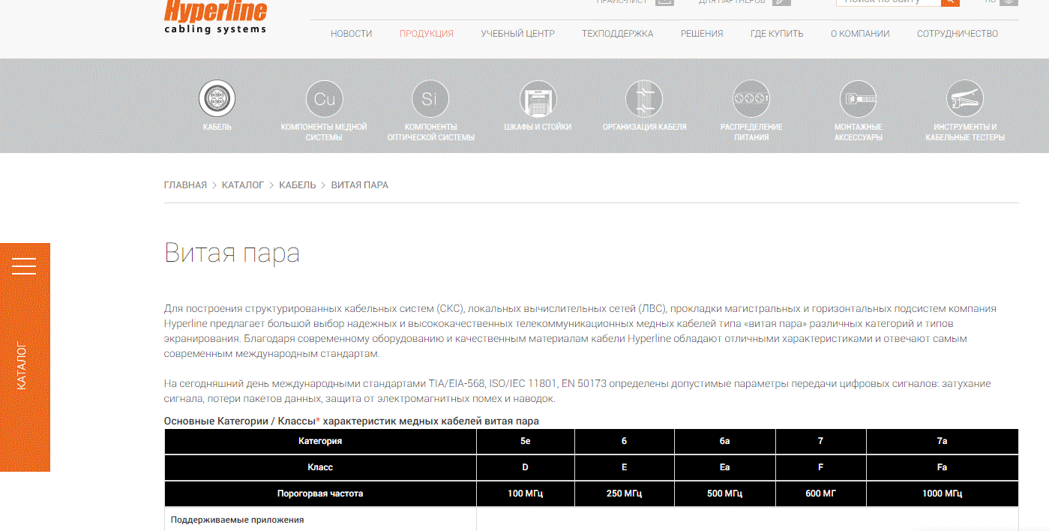The image size is (1049, 531).
Task: Click the Основные Категории / Классы table title
Action: (x=352, y=421)
